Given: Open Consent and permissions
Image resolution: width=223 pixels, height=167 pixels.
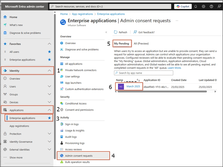Looking at the screenshot, I should [x=79, y=110].
